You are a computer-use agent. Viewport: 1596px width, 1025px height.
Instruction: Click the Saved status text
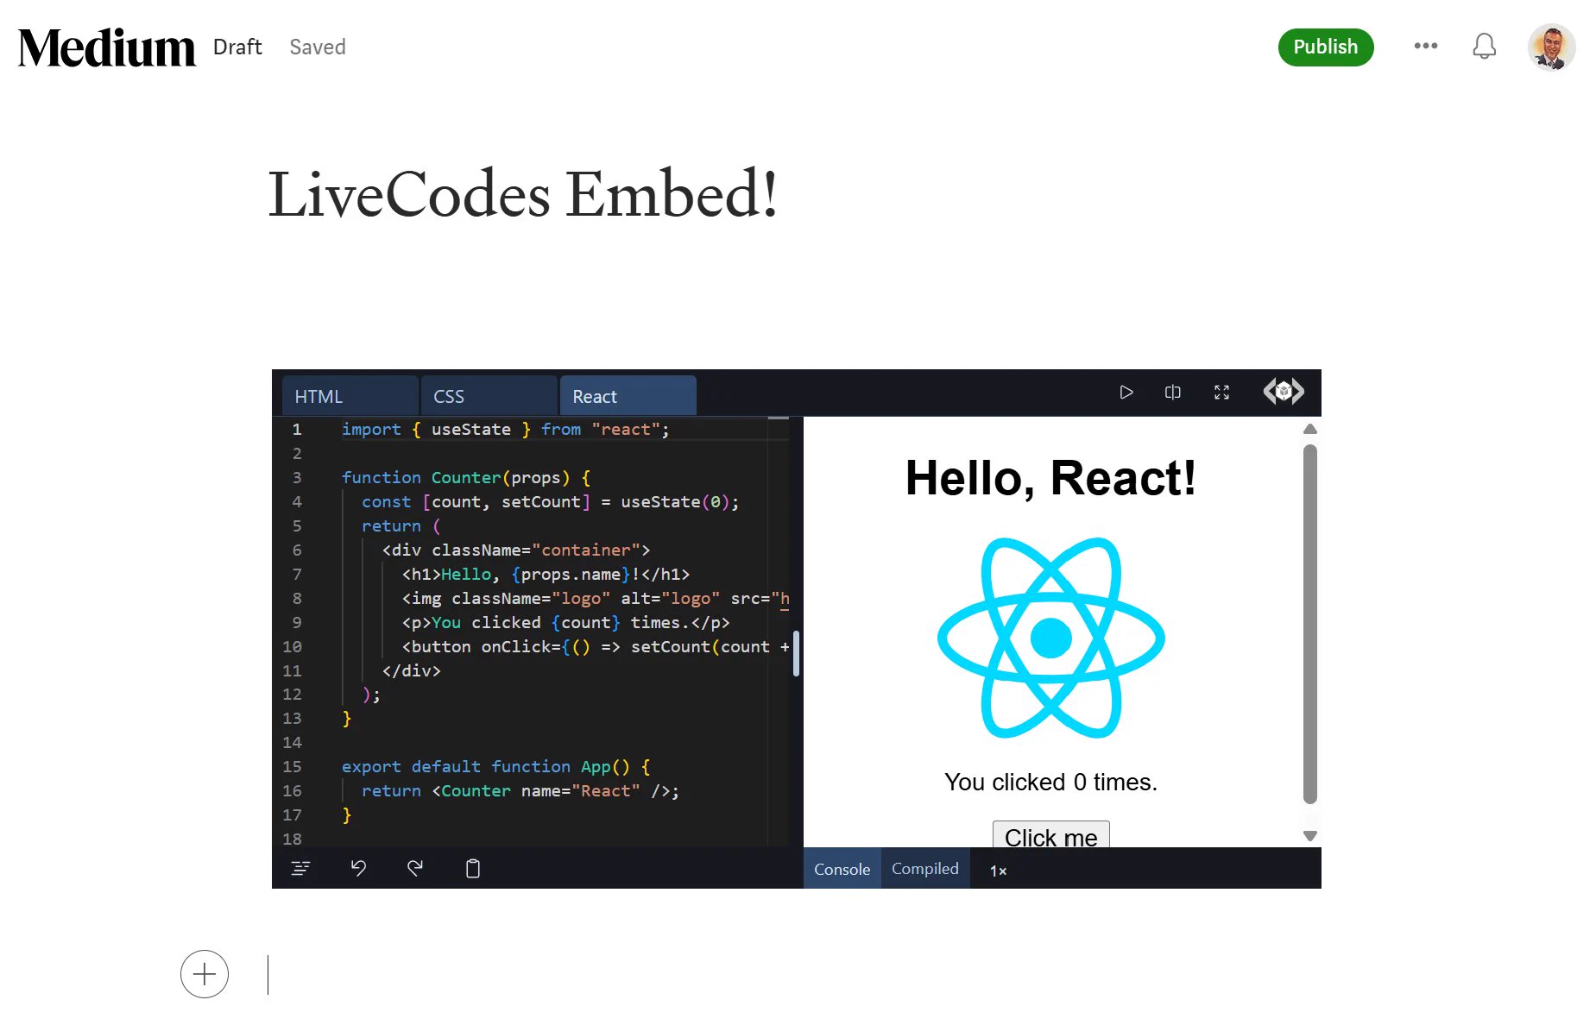tap(318, 47)
